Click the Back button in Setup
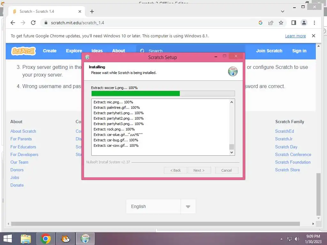 pos(175,170)
